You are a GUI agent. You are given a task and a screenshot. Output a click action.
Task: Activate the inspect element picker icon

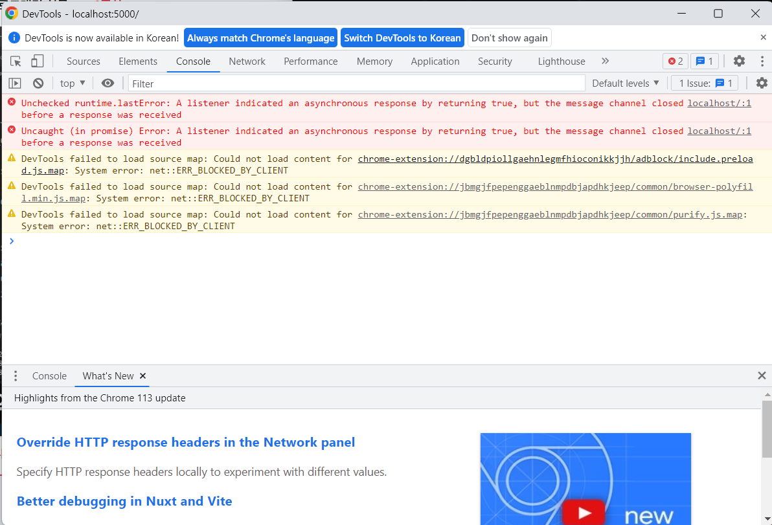click(16, 61)
